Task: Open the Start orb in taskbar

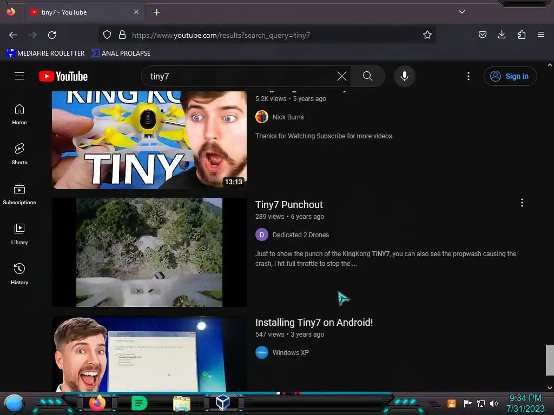Action: click(x=14, y=403)
